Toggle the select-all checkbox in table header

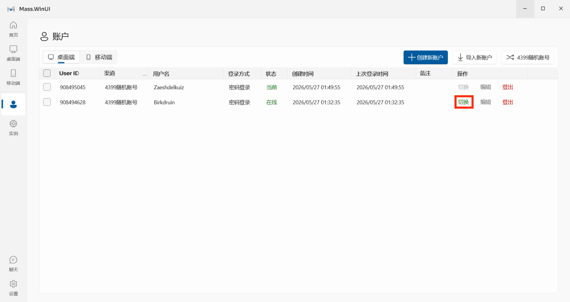pos(47,73)
